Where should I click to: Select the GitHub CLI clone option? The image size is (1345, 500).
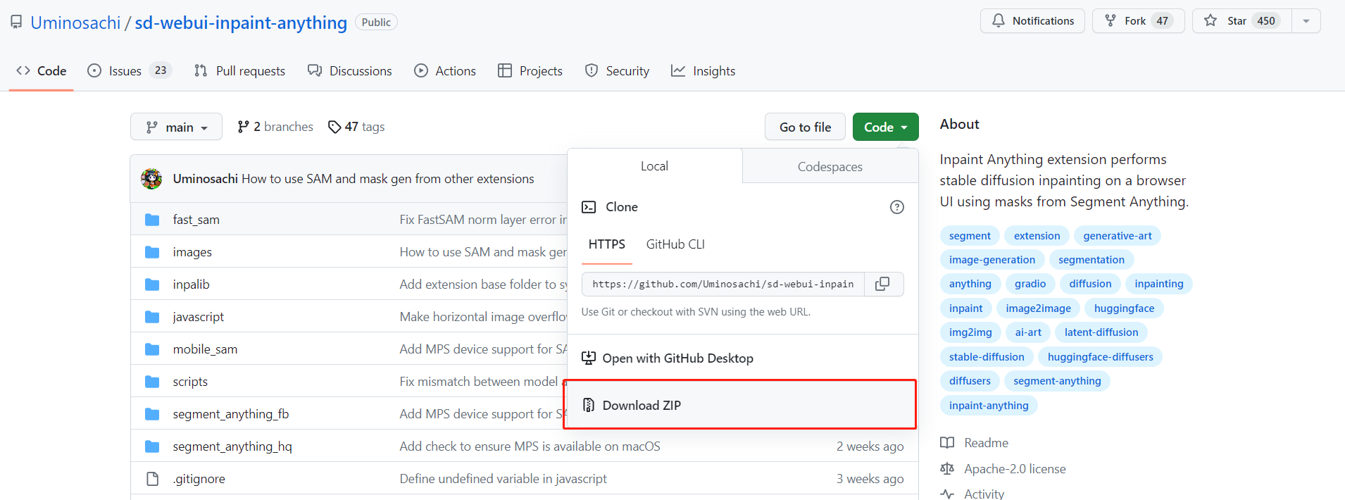click(675, 244)
